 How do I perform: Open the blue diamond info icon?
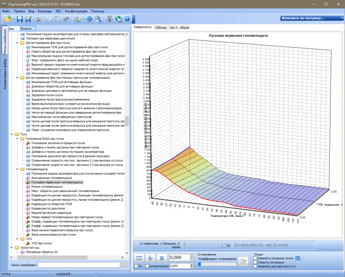coord(90,19)
